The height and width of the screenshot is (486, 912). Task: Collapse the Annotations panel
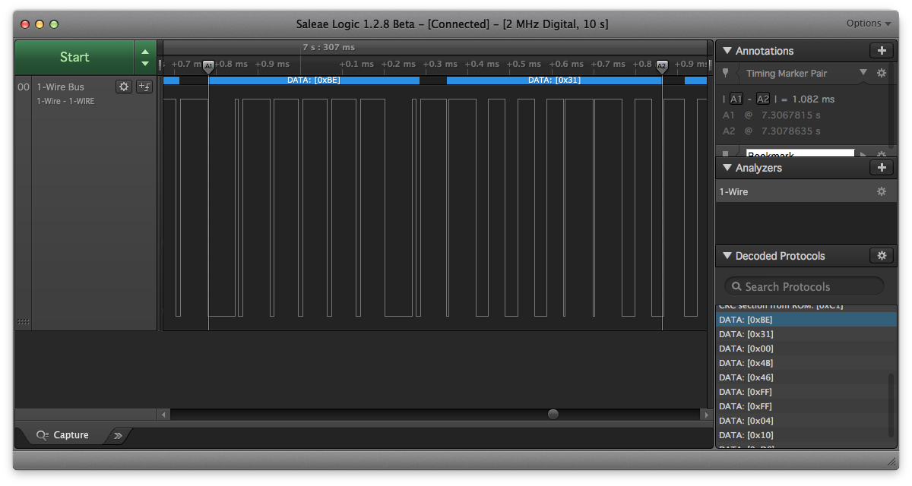tap(727, 51)
